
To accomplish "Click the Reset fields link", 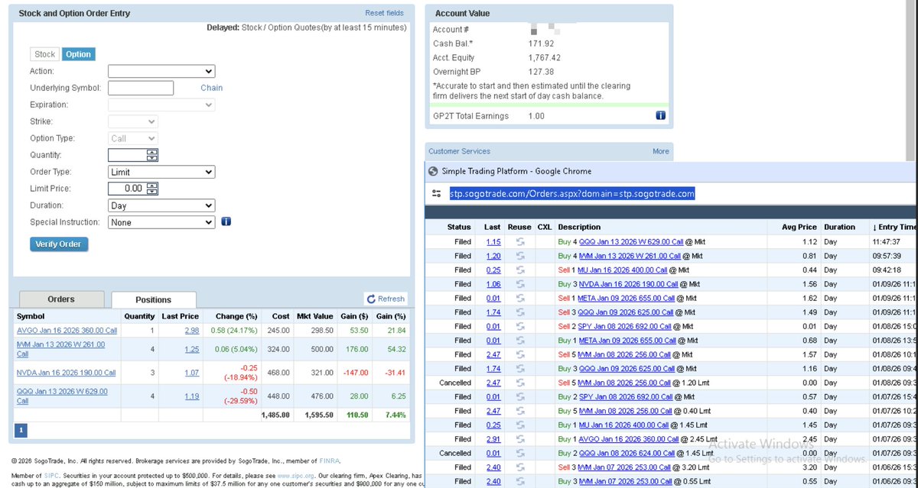I will (x=384, y=13).
